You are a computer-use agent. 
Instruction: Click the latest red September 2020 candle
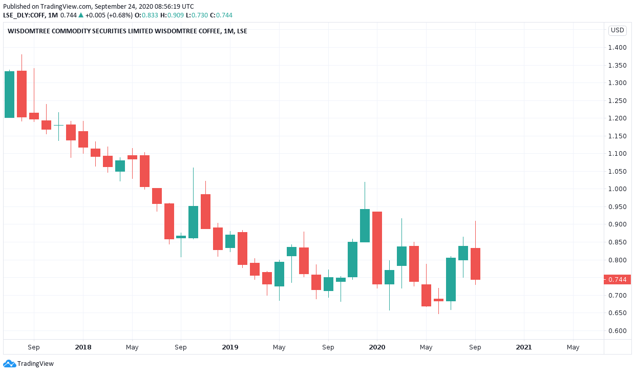tap(475, 264)
